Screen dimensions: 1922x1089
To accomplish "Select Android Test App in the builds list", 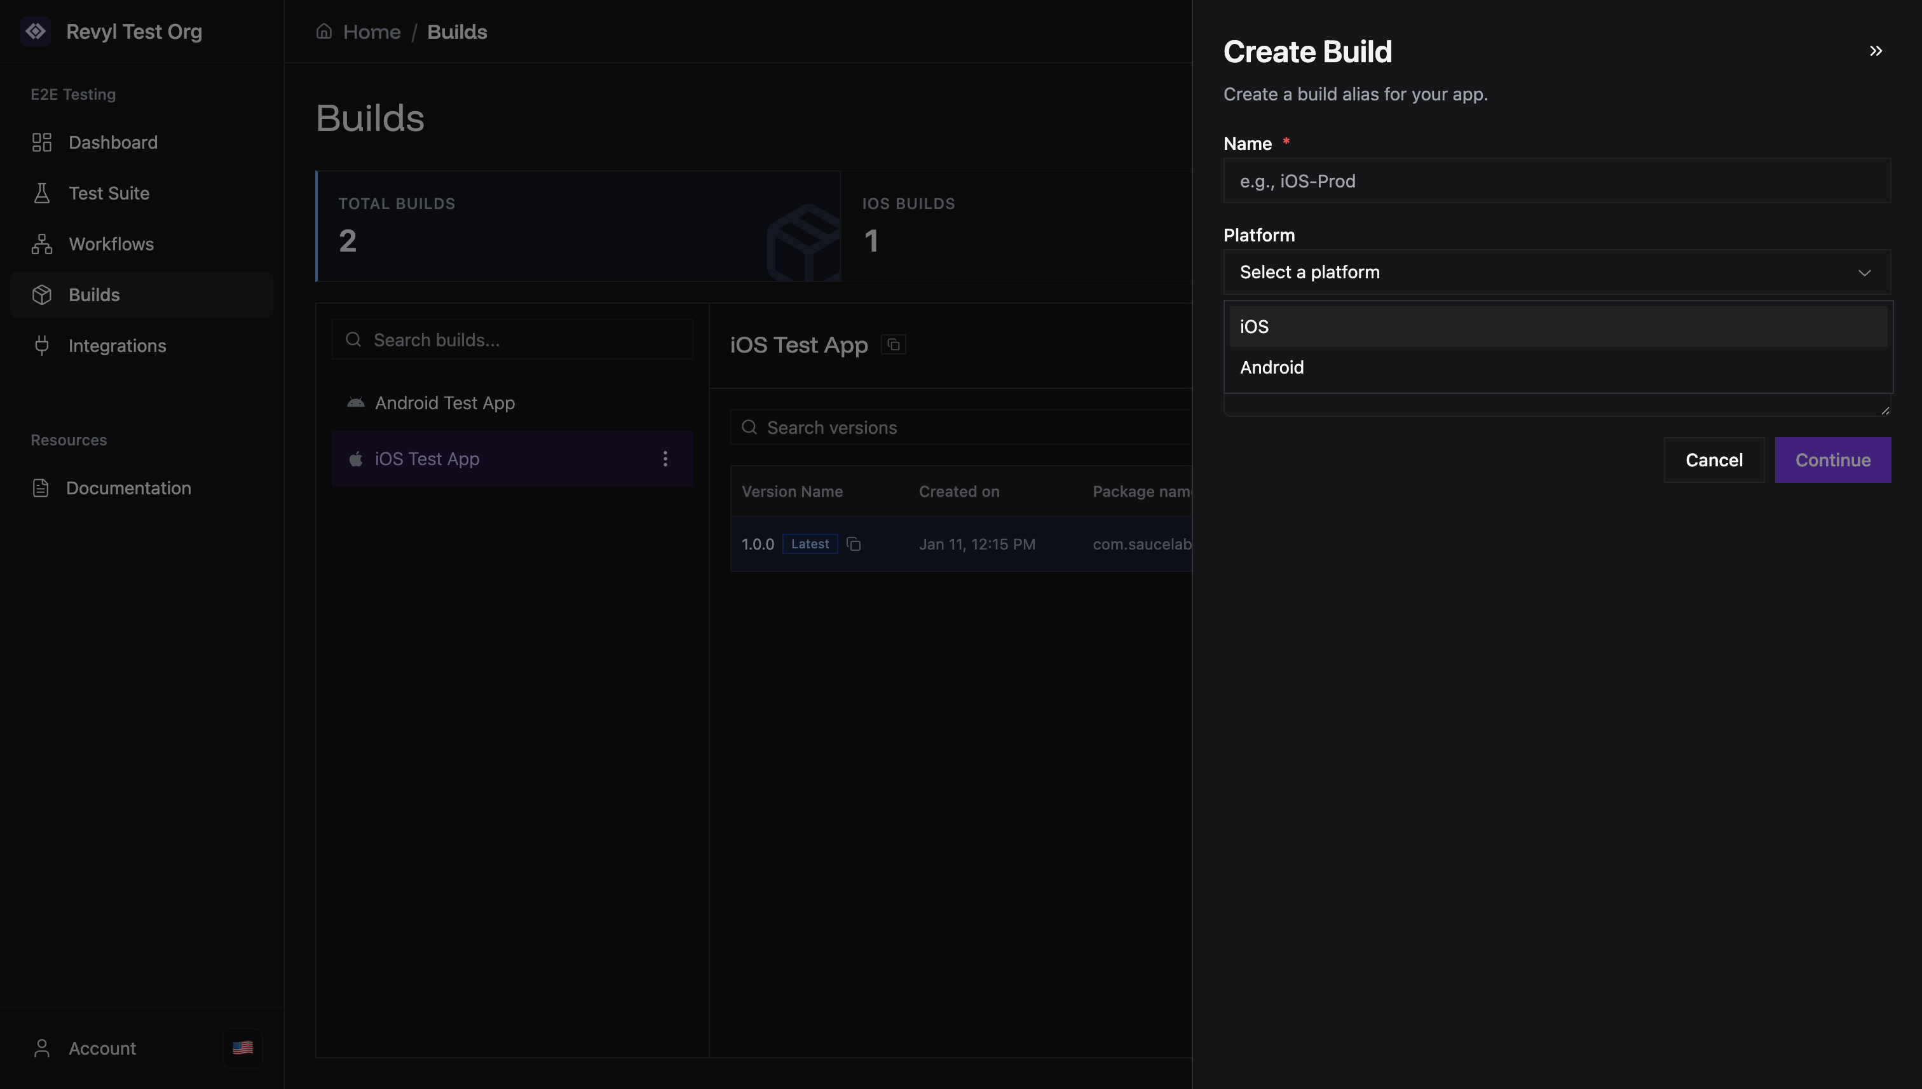I will click(444, 402).
